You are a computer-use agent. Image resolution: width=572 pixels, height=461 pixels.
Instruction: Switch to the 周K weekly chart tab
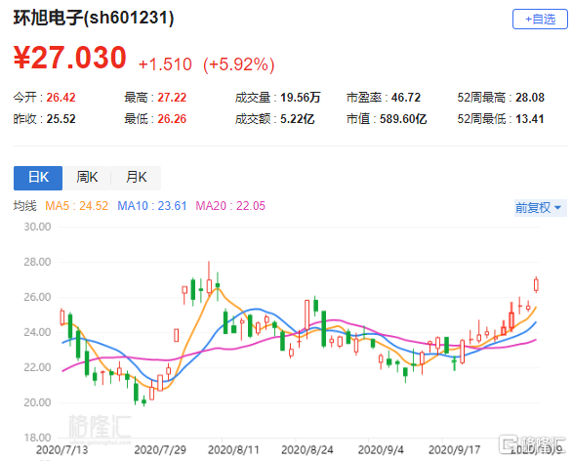(87, 178)
